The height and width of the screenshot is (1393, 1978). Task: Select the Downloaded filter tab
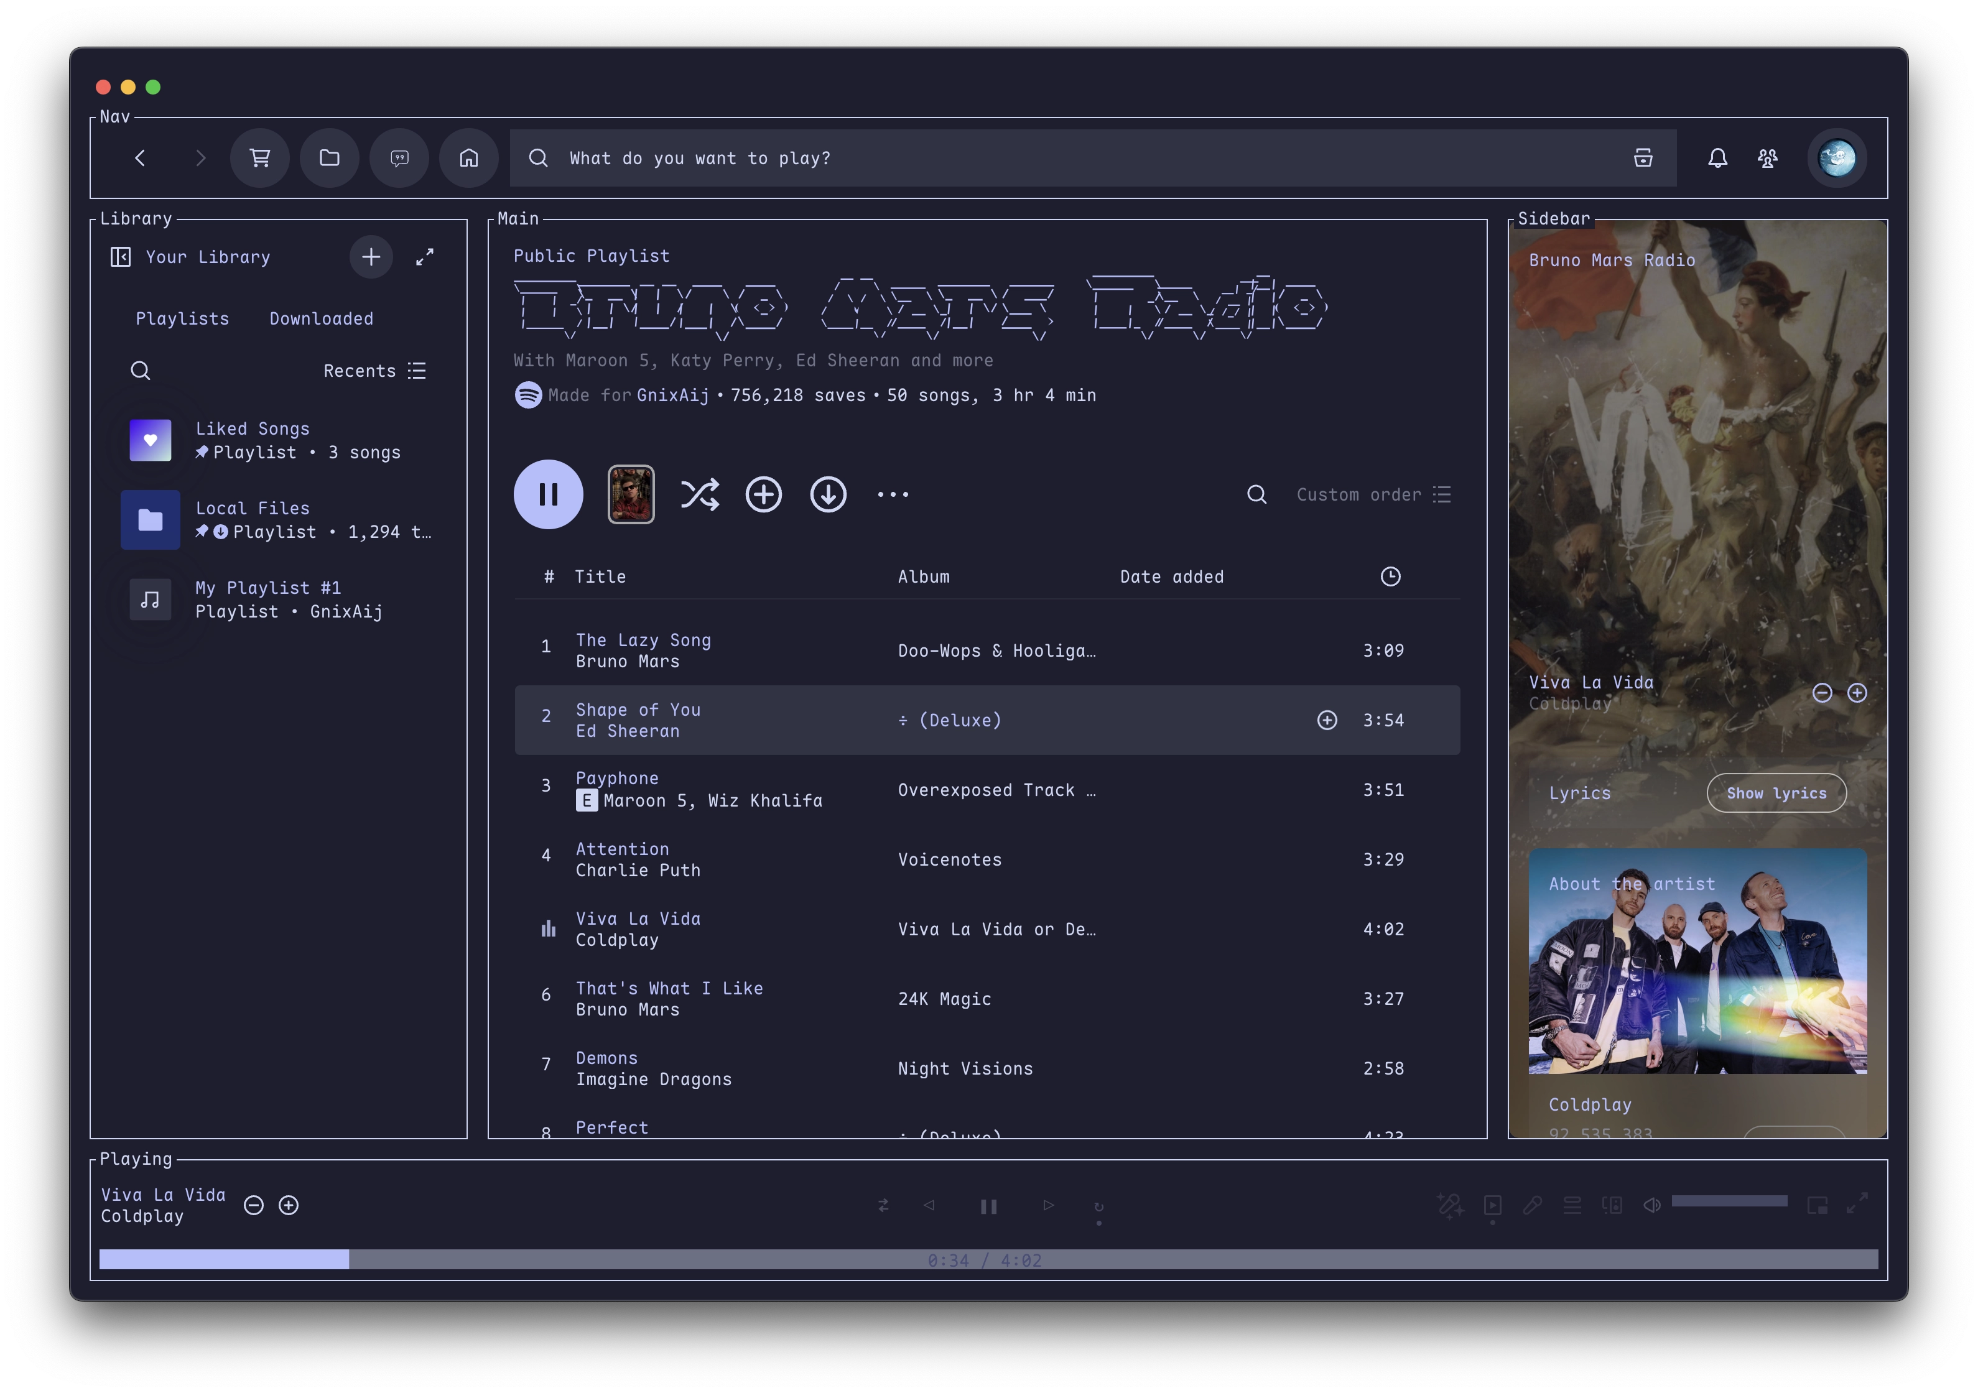322,319
